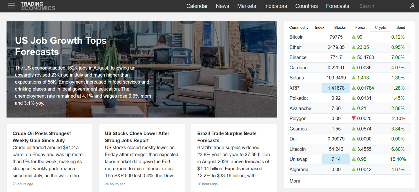
Task: Click Dai percent change 0.00%
Action: pos(398,139)
